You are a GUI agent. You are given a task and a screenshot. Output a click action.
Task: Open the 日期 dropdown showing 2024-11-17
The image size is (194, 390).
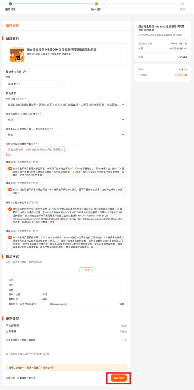35,84
